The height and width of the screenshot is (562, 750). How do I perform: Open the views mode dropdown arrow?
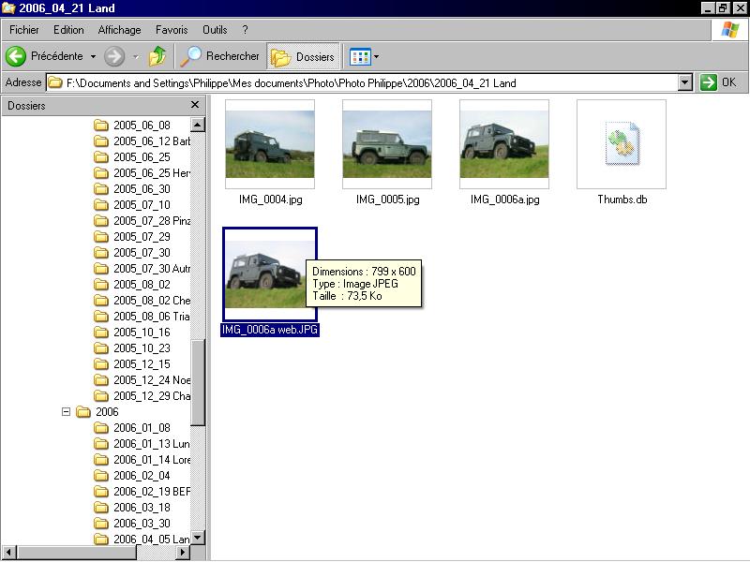376,57
